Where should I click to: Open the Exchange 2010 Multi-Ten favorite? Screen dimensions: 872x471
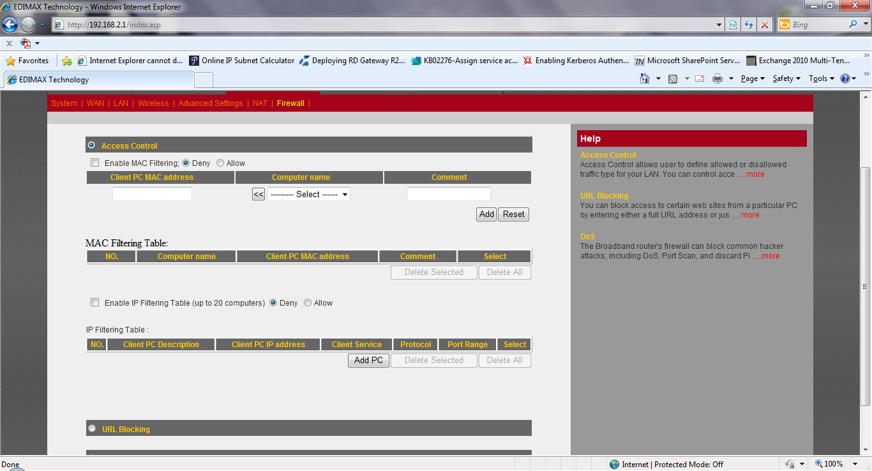point(799,61)
